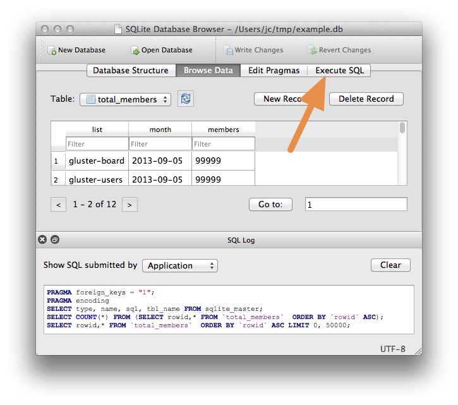Click the Delete Record button
The image size is (458, 405).
(x=366, y=99)
